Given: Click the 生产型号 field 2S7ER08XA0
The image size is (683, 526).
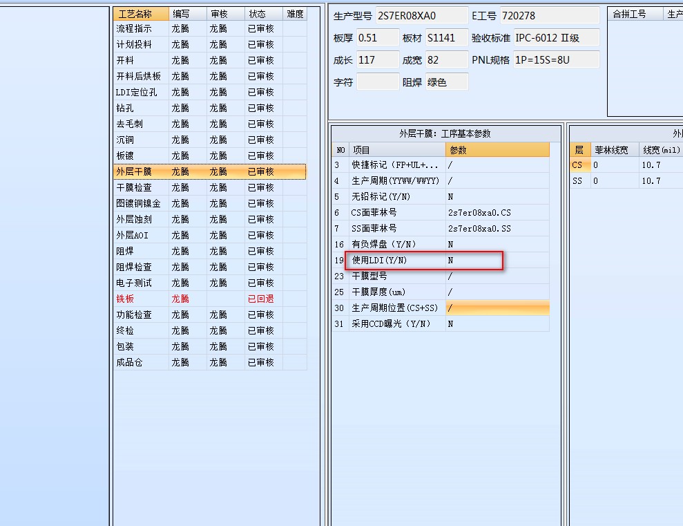Looking at the screenshot, I should 422,16.
